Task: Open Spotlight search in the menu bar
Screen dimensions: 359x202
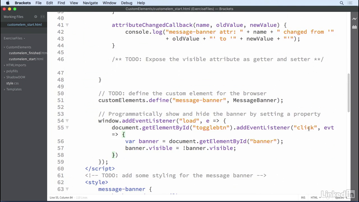Action: (x=342, y=3)
